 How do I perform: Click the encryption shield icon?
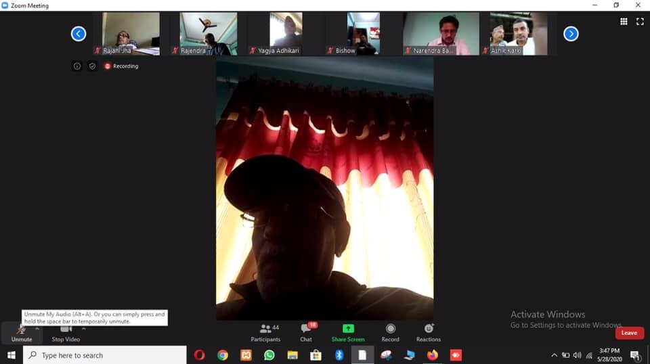[x=92, y=66]
